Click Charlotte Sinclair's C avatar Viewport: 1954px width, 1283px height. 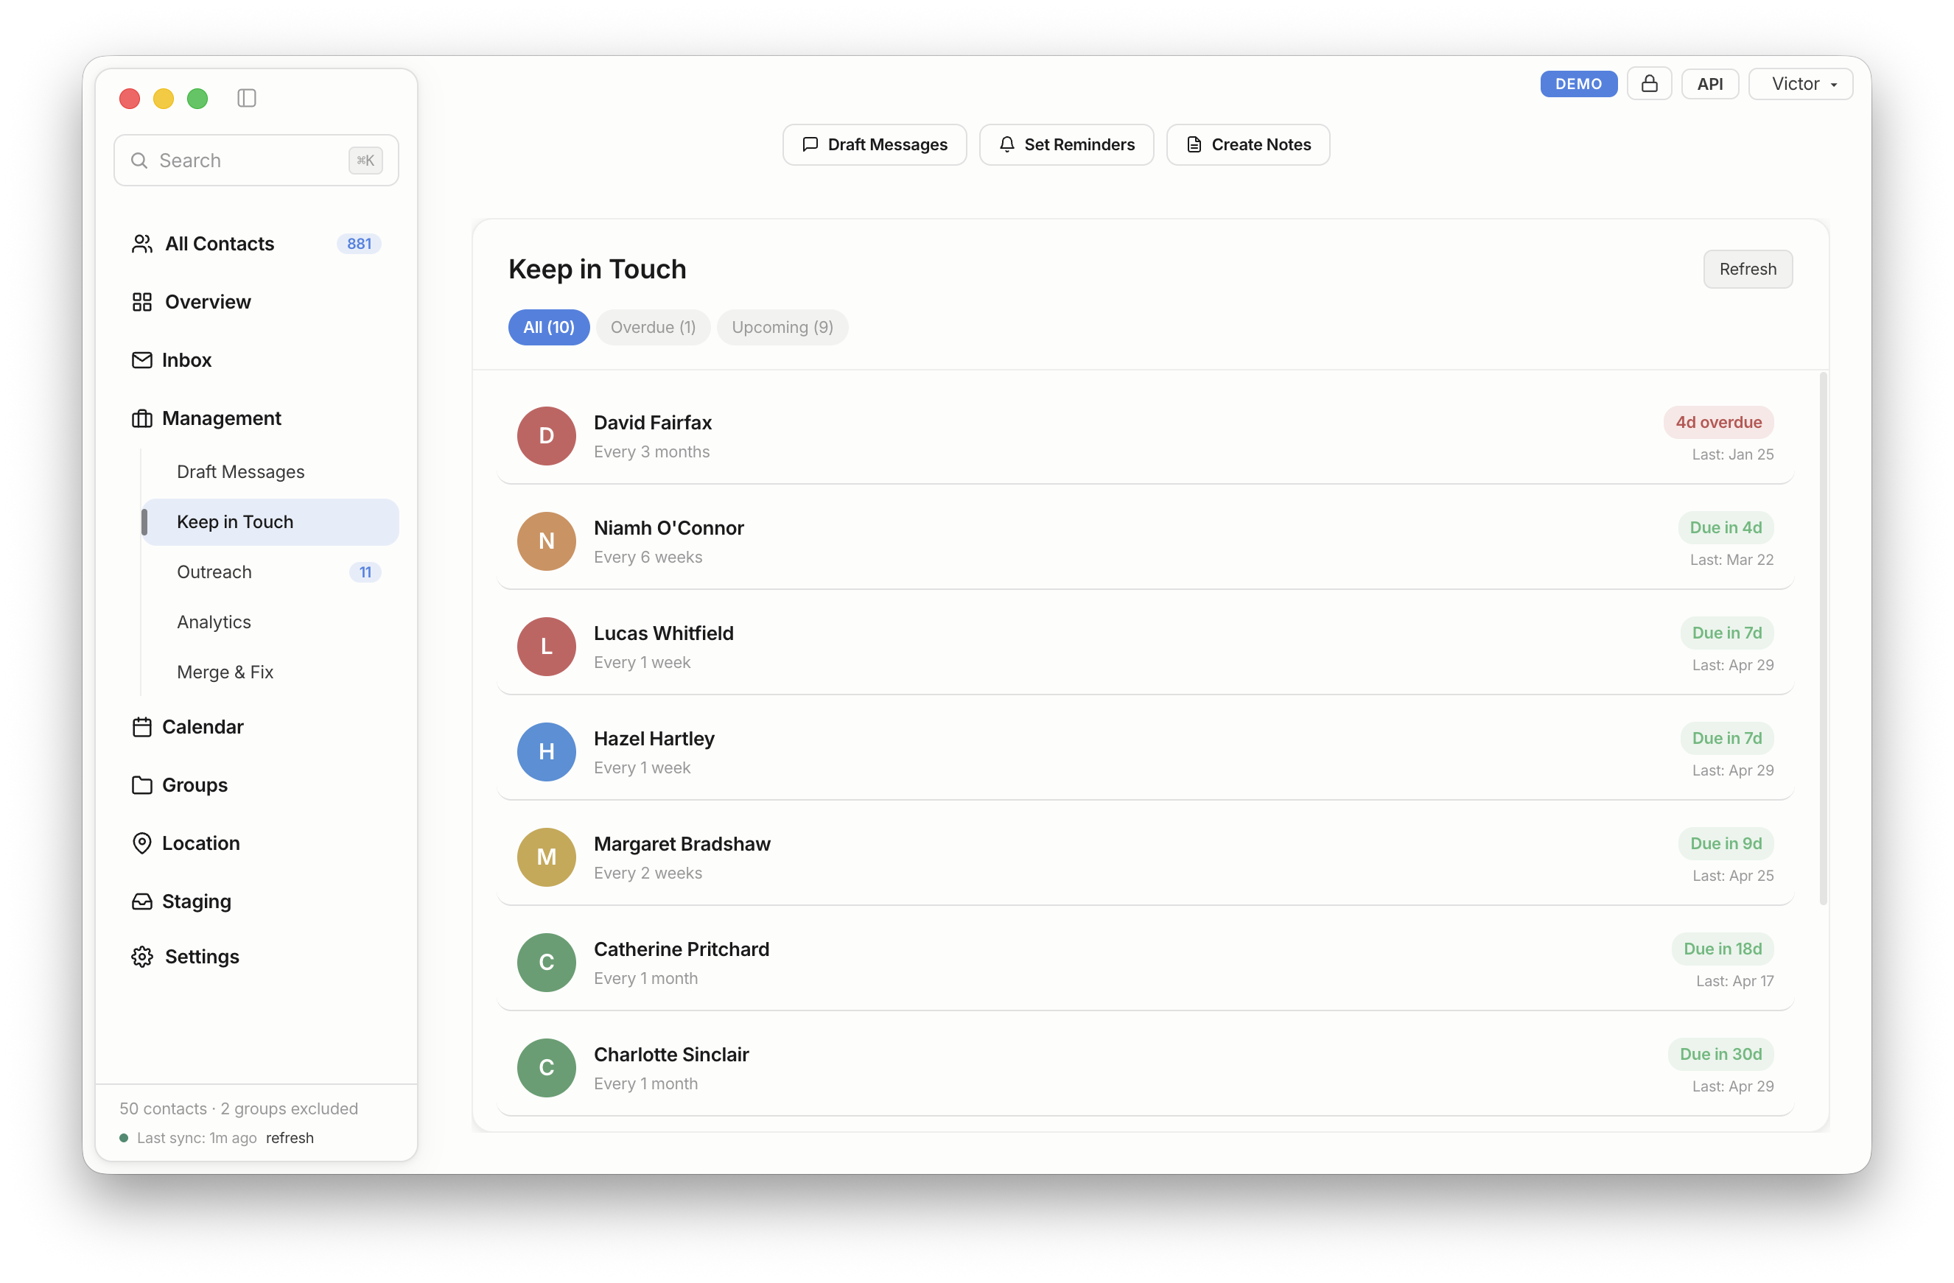[x=546, y=1068]
